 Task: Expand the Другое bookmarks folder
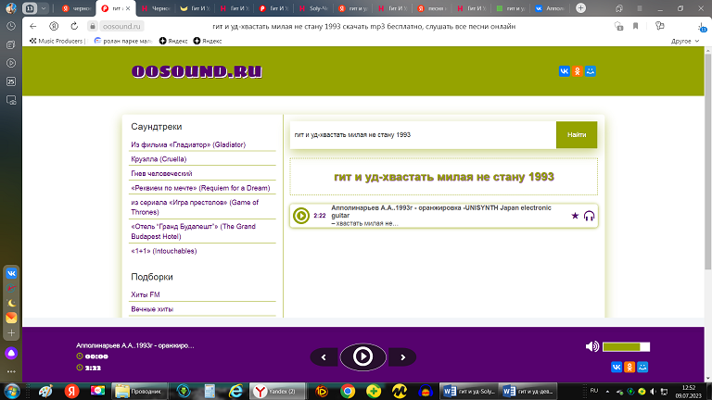685,41
